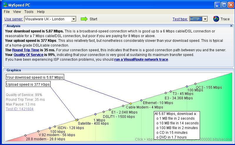
Task: Click the T3 45 Mbps marker dot
Action: coord(171,91)
